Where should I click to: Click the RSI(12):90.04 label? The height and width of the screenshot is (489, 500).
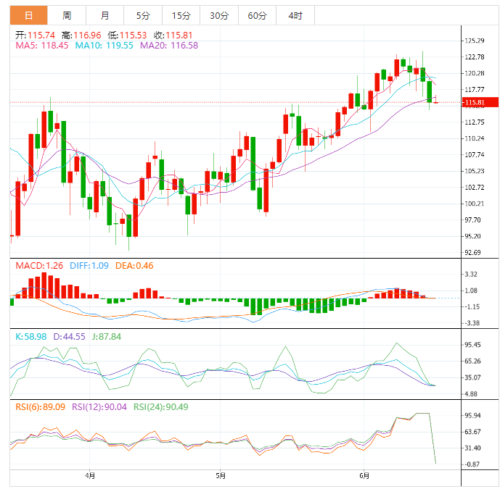[x=99, y=407]
